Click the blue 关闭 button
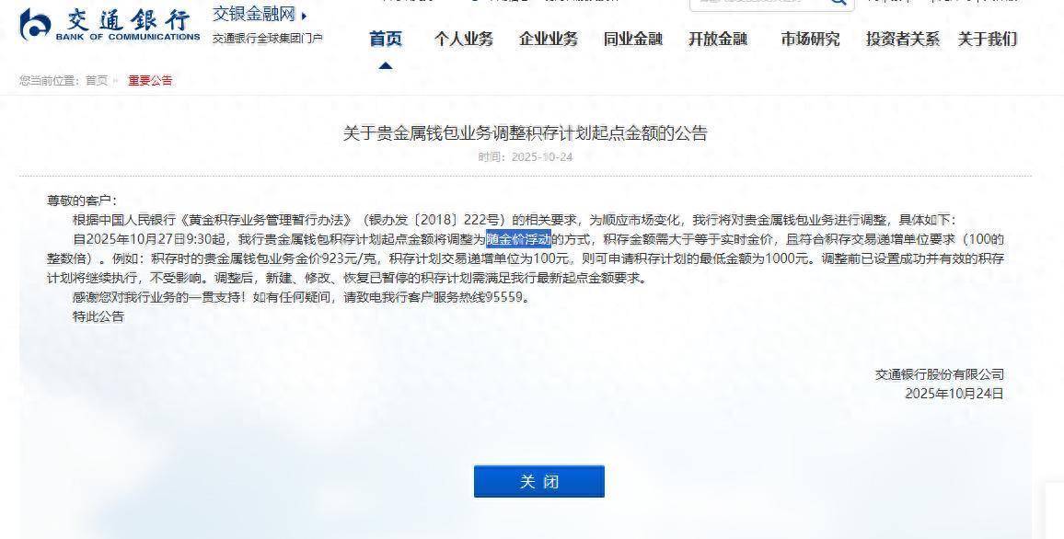The width and height of the screenshot is (1064, 539). coord(538,481)
